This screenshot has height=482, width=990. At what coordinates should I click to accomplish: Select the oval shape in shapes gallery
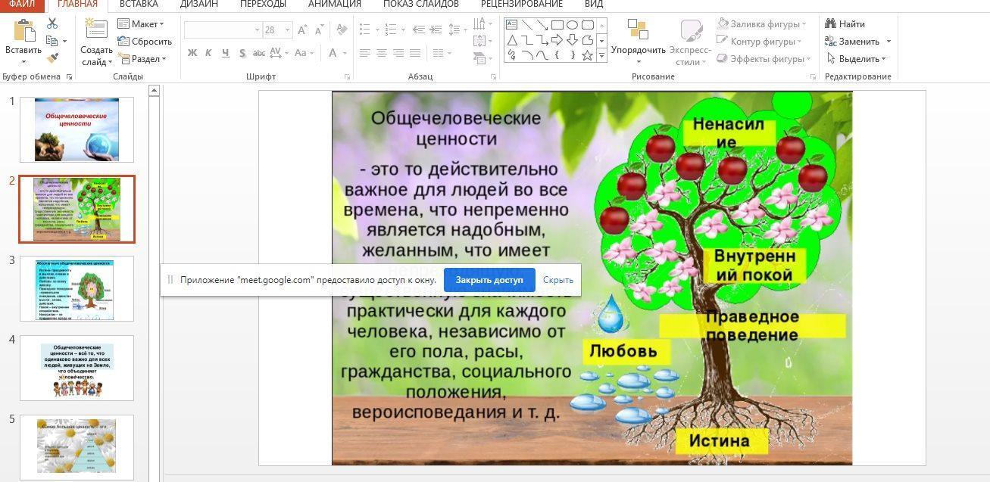[x=573, y=25]
